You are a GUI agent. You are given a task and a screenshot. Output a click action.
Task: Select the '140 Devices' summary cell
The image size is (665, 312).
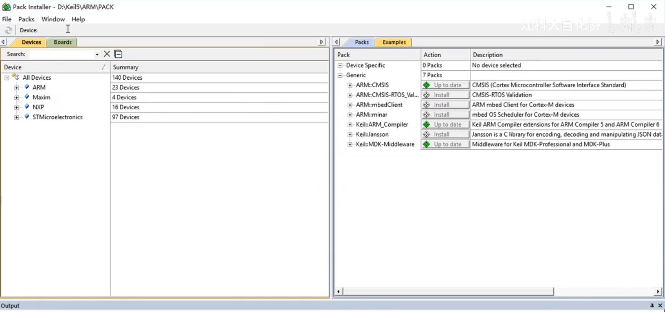pos(219,77)
